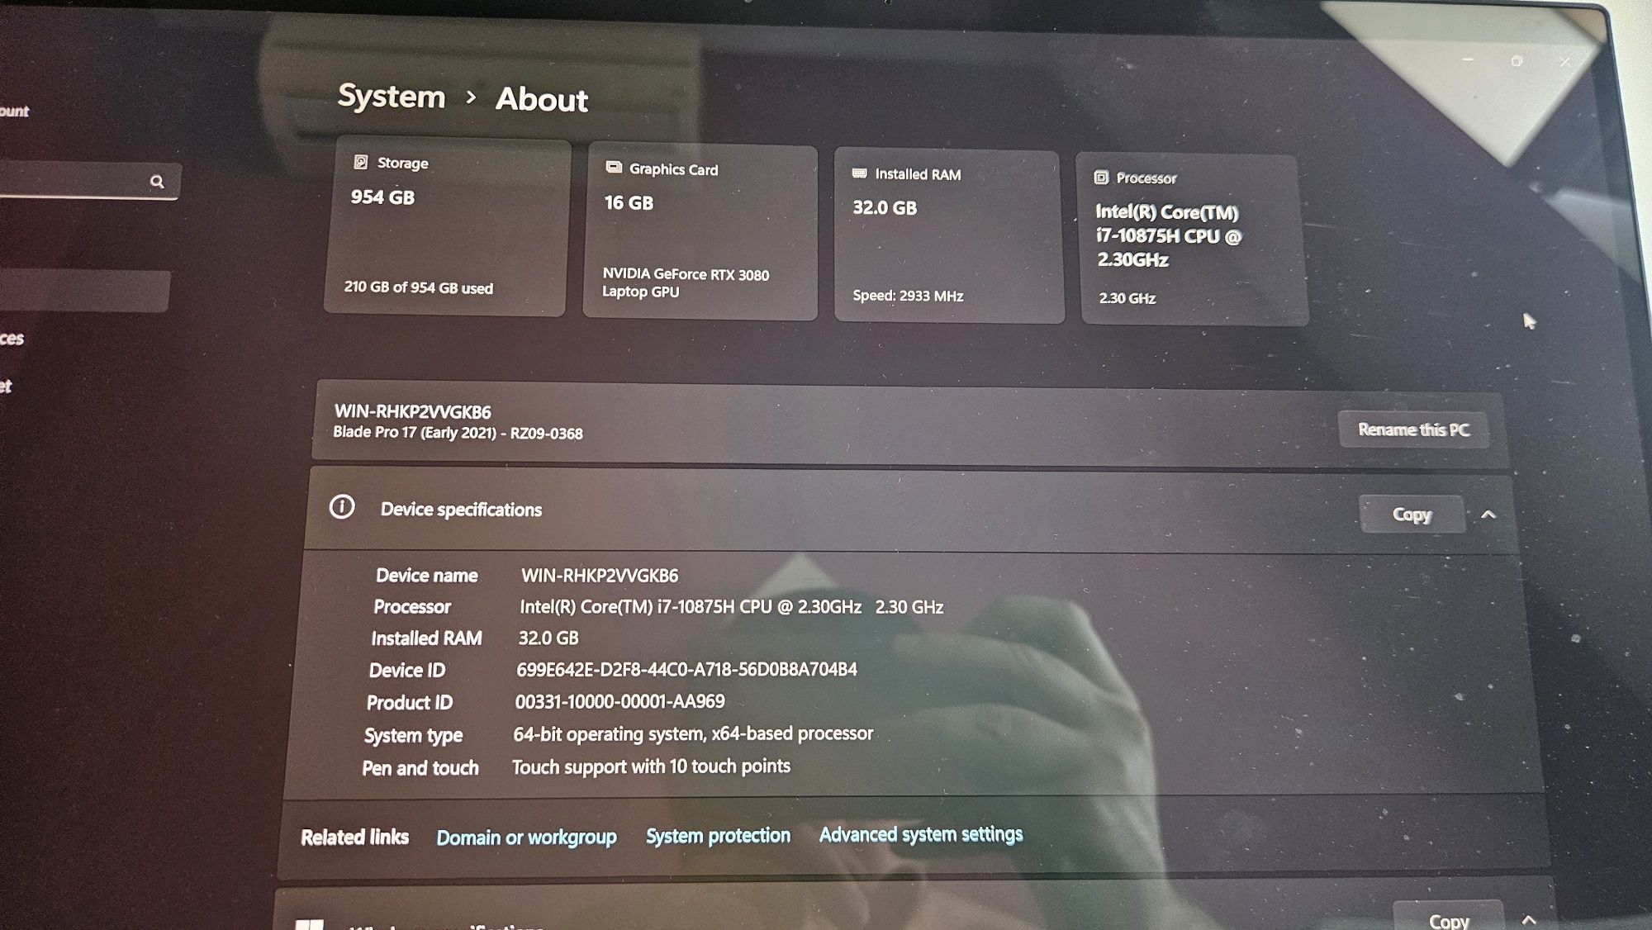Click the About breadcrumb title

(542, 99)
